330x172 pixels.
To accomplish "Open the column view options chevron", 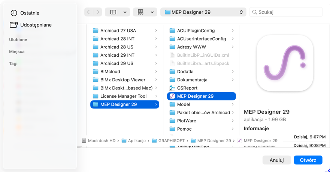I will (x=125, y=12).
